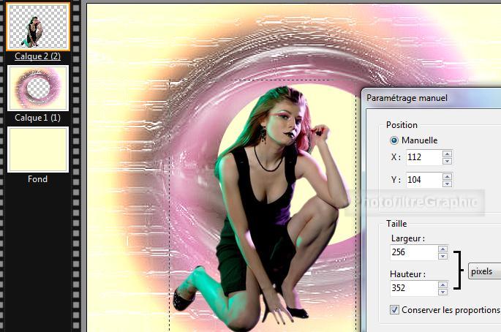Select the Fond background layer thumbnail
This screenshot has height=332, width=501.
click(38, 150)
